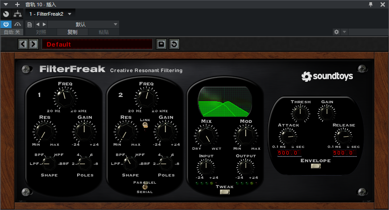Click the input level LED meter
This screenshot has height=210, width=389.
(206, 183)
